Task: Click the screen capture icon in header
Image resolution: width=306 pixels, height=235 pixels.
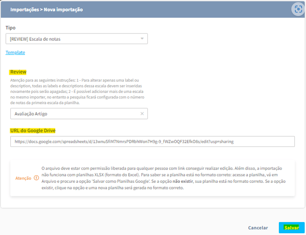Action: 298,9
